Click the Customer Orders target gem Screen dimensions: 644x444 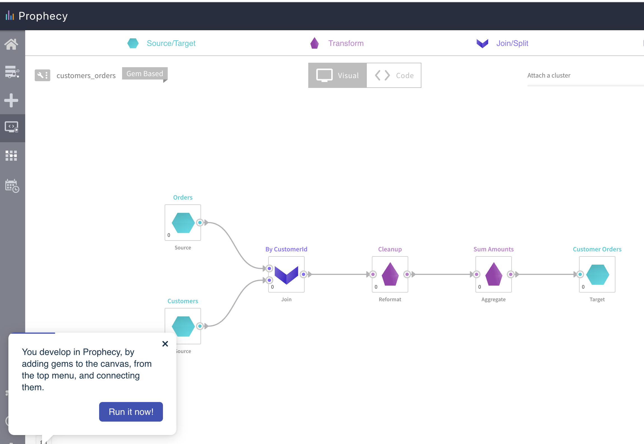click(597, 274)
